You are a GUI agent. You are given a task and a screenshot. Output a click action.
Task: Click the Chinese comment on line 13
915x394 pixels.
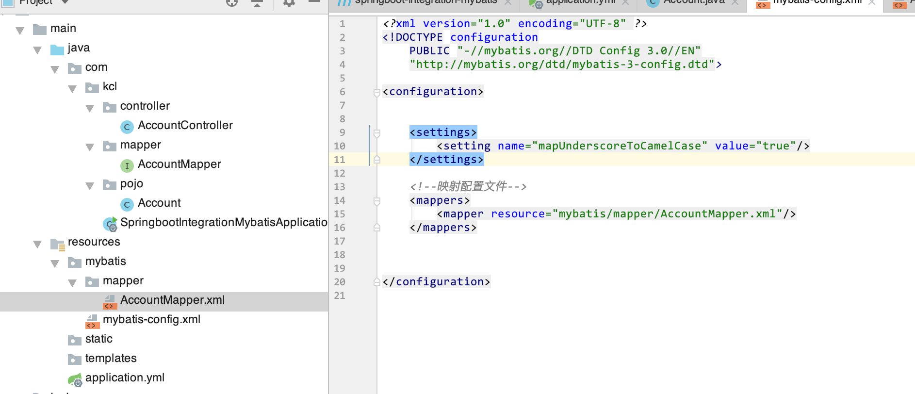click(468, 186)
